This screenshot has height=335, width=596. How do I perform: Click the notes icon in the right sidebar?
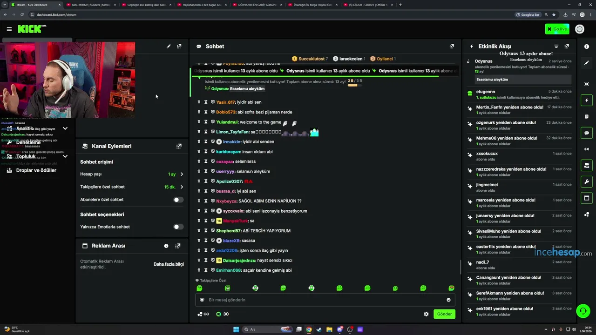click(x=587, y=117)
